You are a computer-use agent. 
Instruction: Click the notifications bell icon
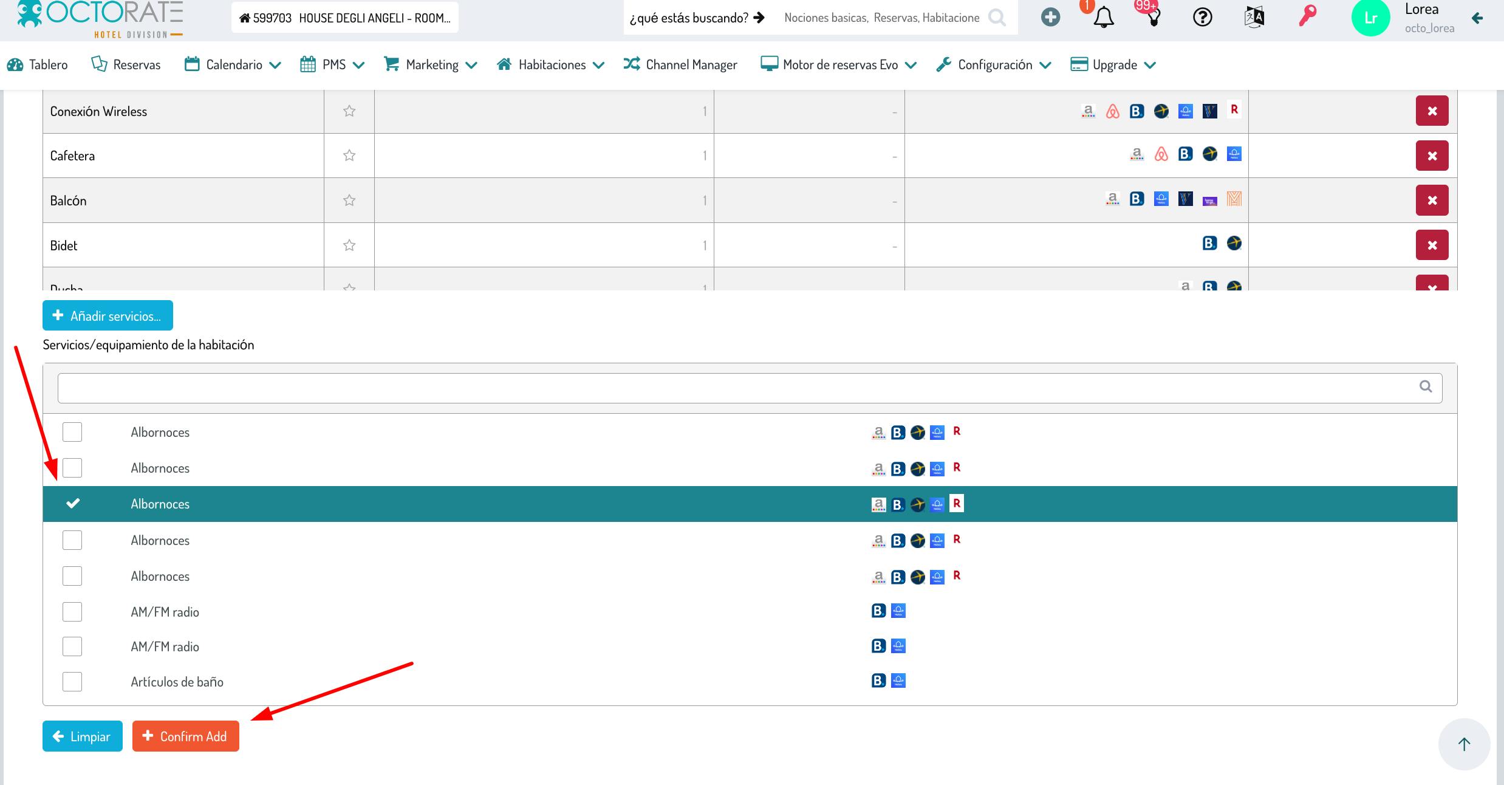click(x=1103, y=18)
